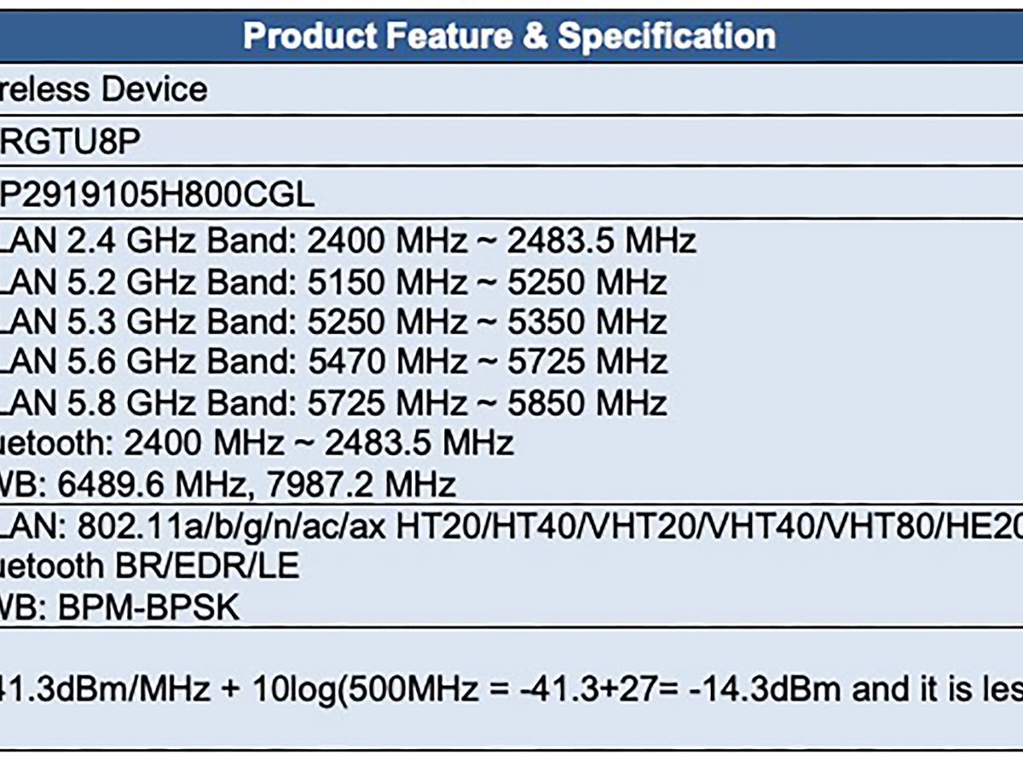The width and height of the screenshot is (1023, 767).
Task: Click the LAN 5.2 GHz Band line
Action: click(x=333, y=282)
